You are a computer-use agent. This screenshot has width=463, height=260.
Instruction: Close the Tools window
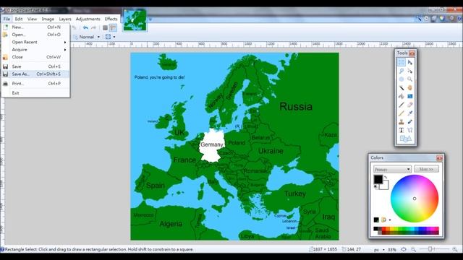tap(412, 53)
